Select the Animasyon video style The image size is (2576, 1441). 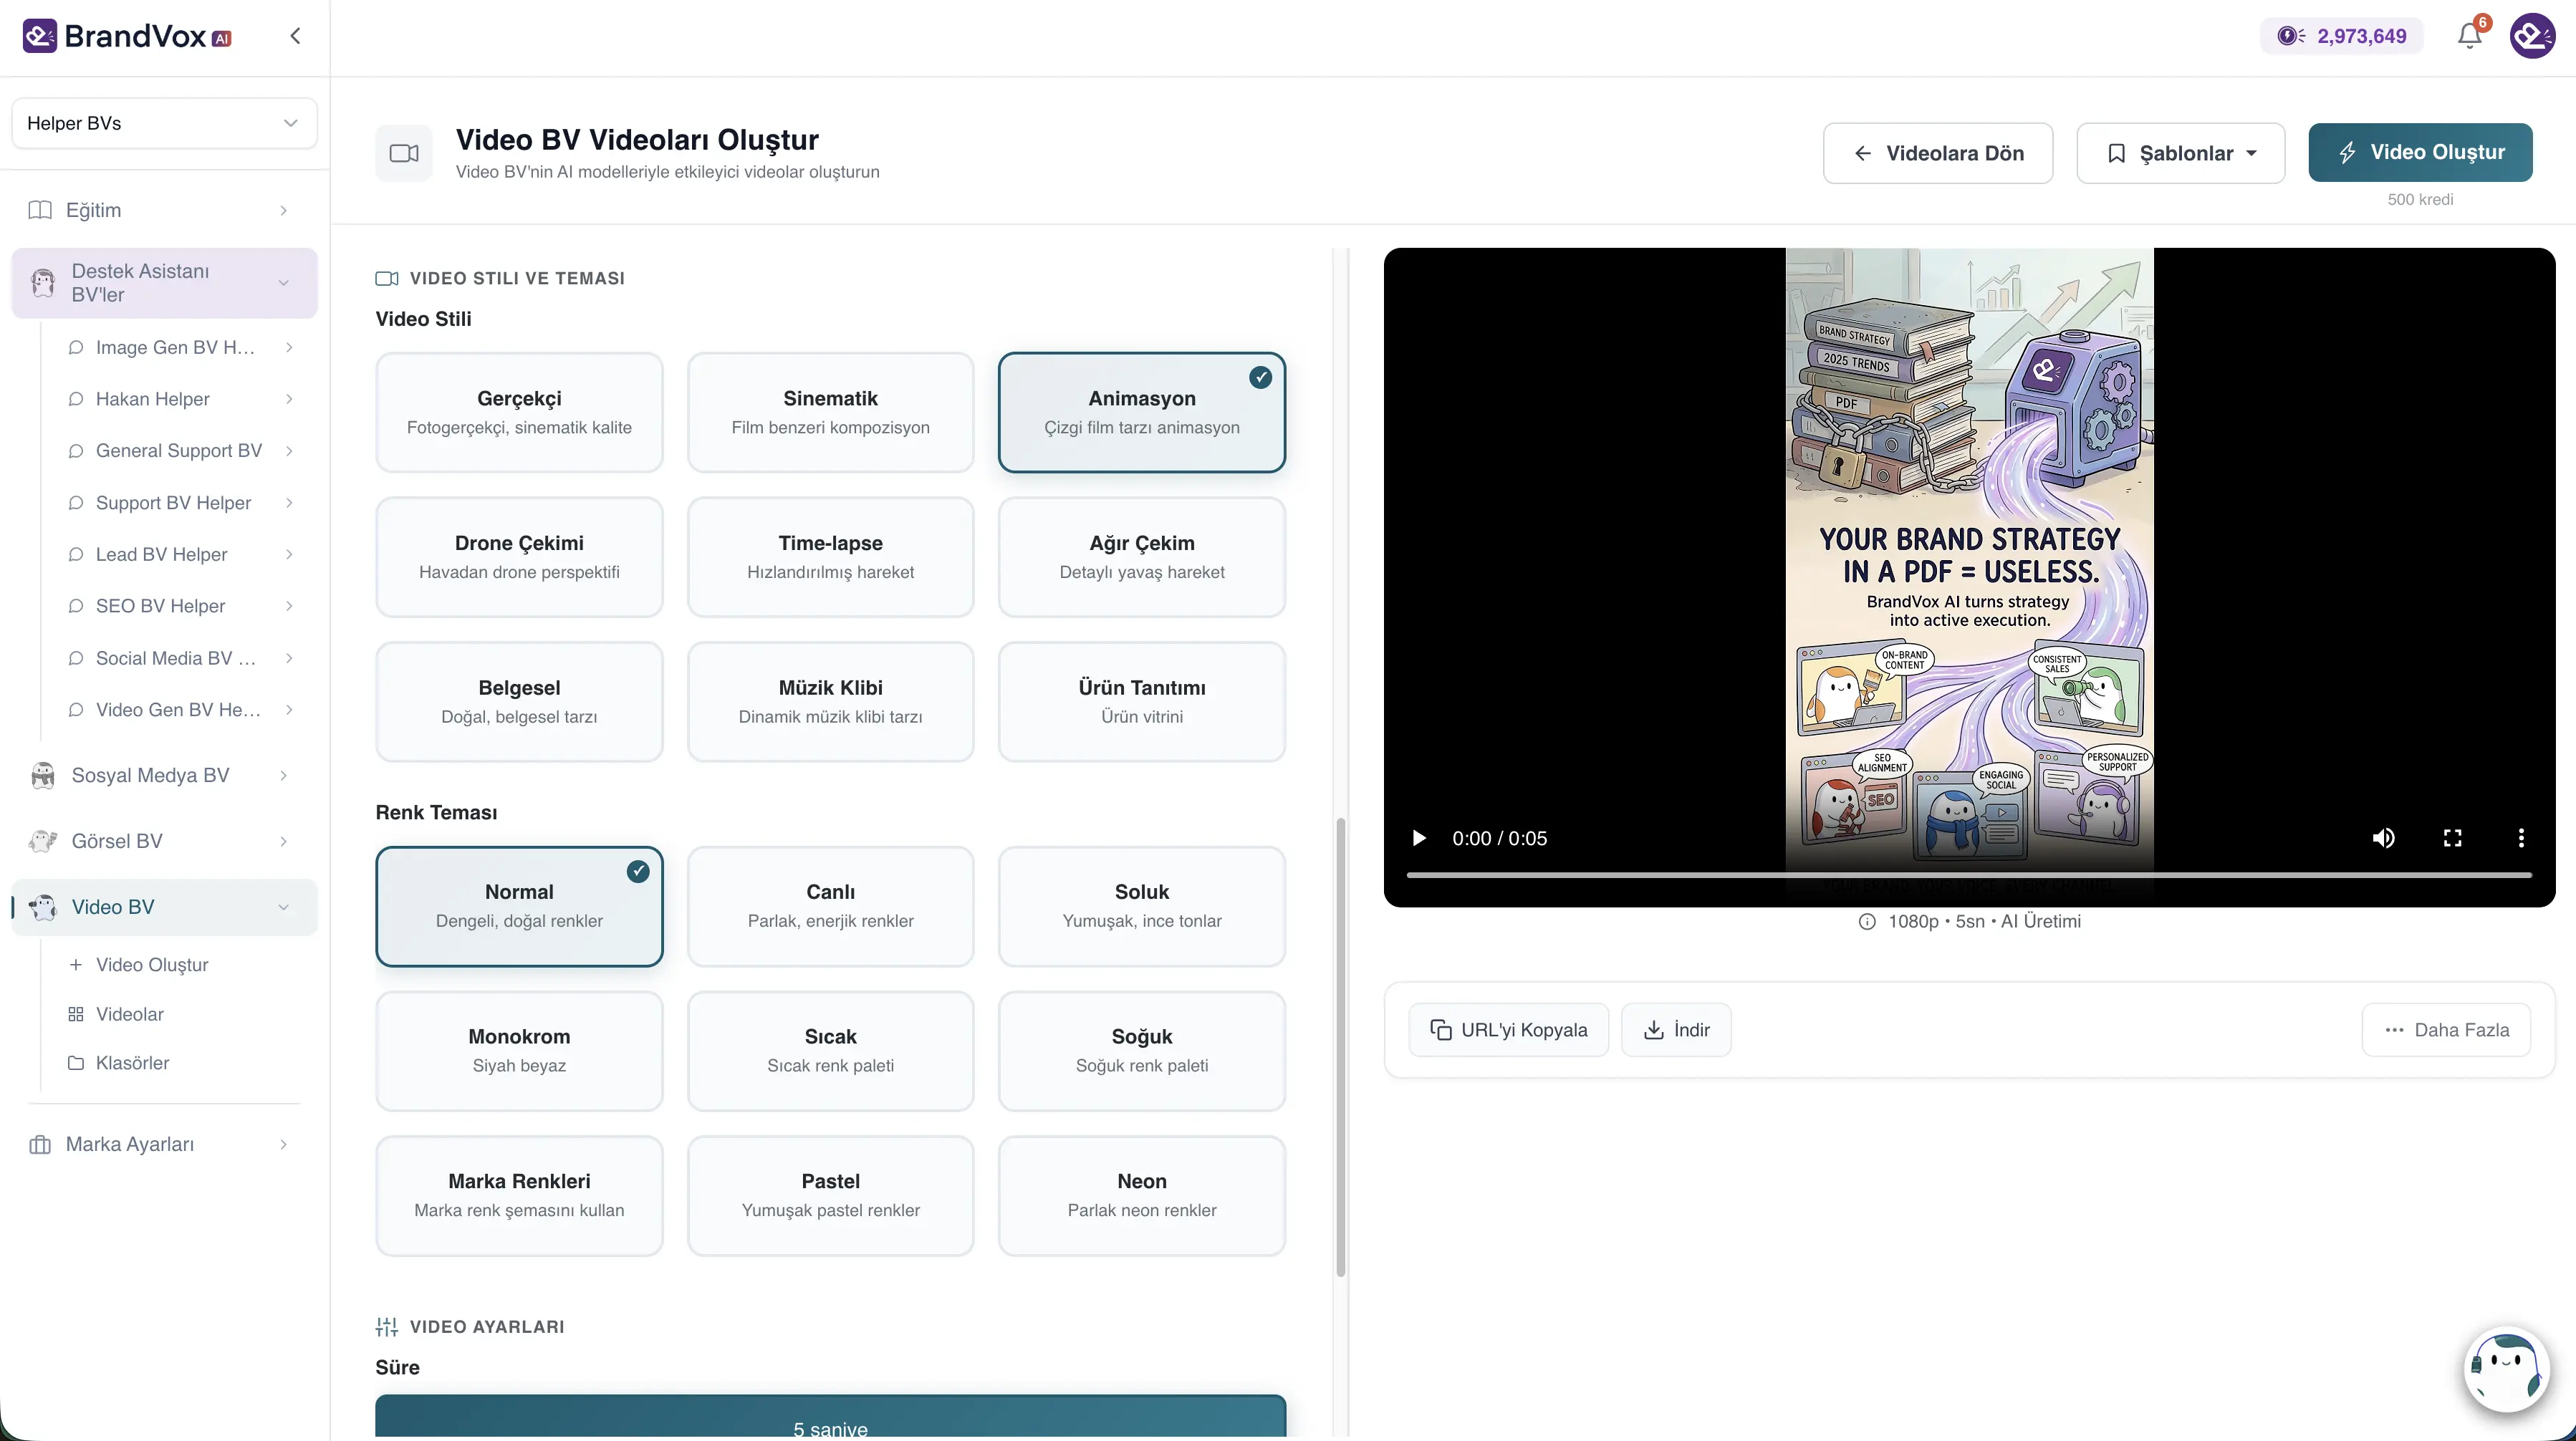coord(1142,412)
